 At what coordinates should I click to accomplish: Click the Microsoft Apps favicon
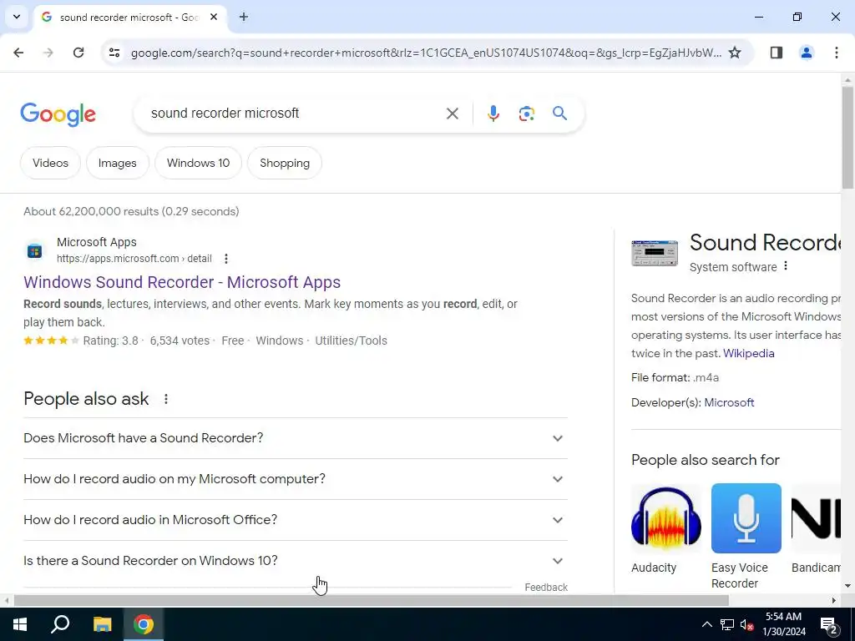click(34, 250)
